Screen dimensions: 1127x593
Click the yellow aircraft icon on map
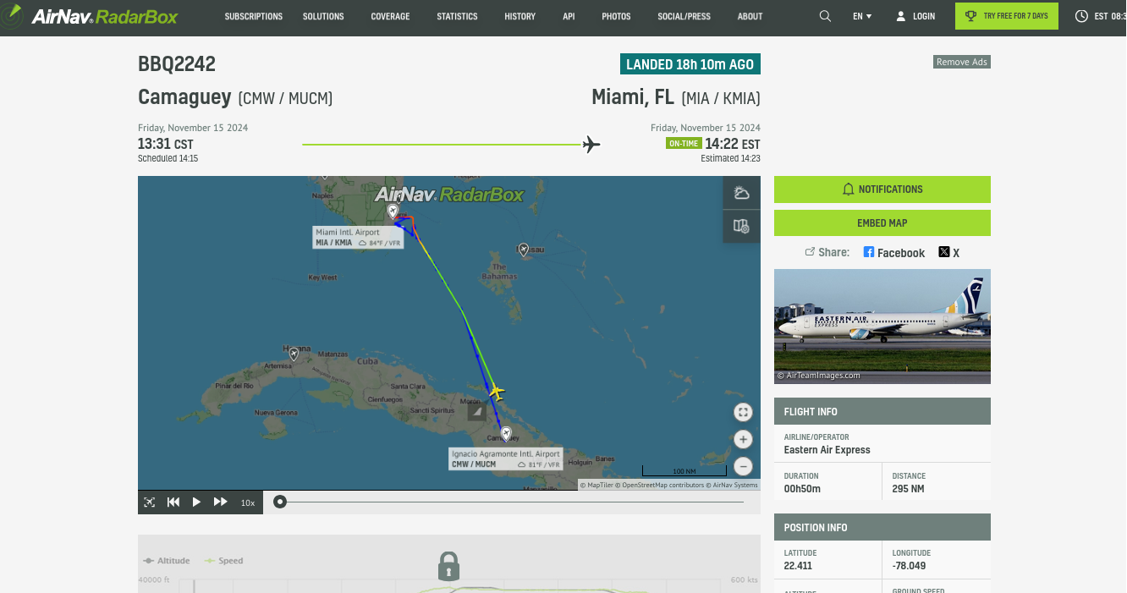(x=496, y=393)
